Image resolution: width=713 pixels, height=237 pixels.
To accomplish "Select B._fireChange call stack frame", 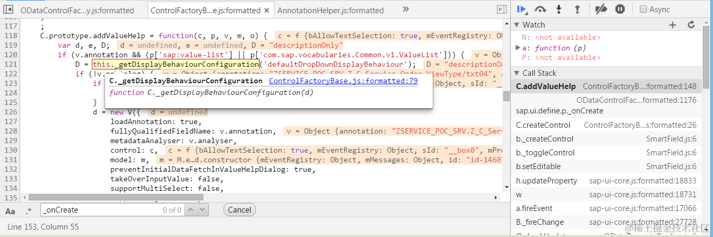I will coord(606,222).
